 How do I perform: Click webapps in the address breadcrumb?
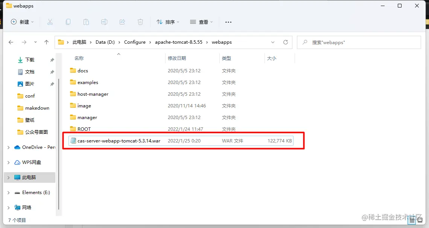coord(222,42)
